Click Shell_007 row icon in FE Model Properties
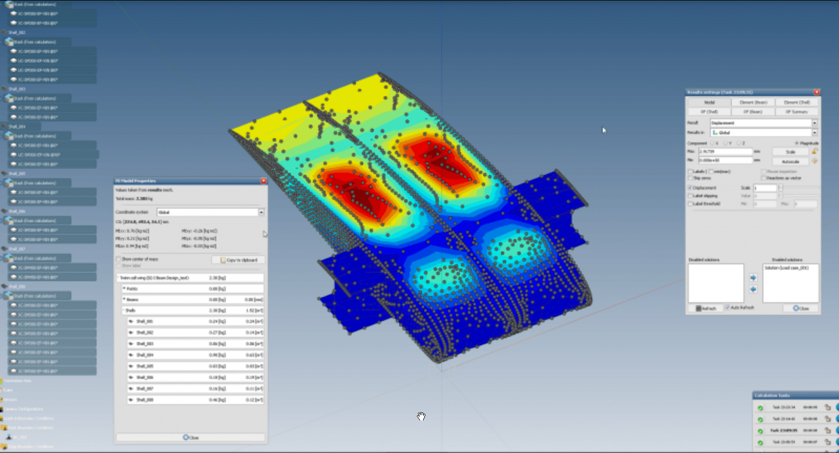Screen dimensions: 839x453 pos(131,389)
